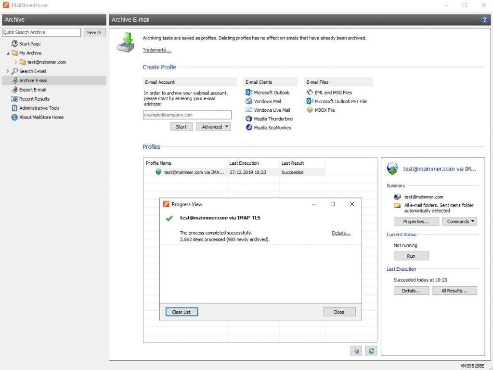The image size is (493, 370).
Task: Open the Advanced dropdown button
Action: click(x=214, y=127)
